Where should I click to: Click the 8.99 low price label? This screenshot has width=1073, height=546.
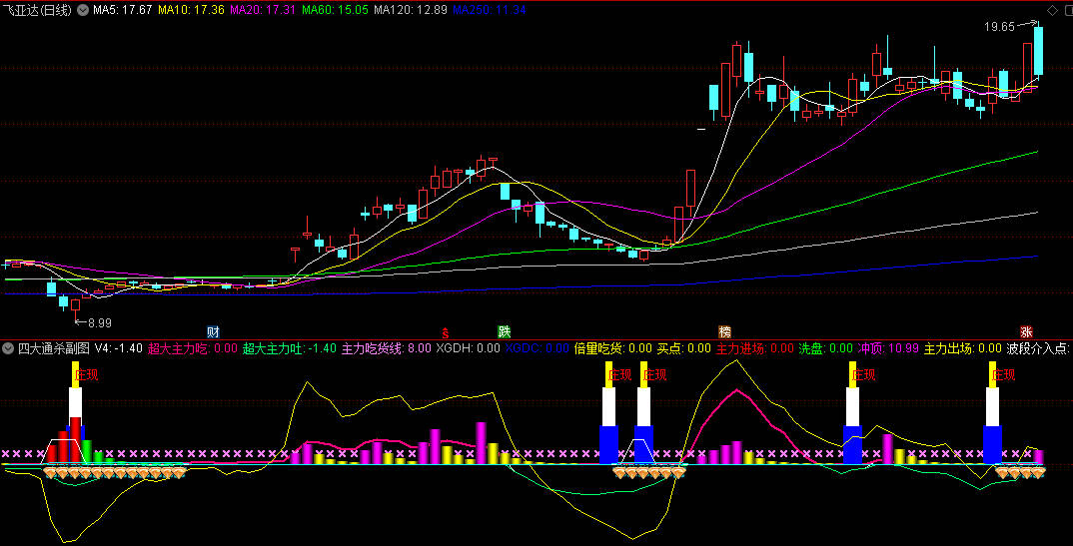click(100, 323)
